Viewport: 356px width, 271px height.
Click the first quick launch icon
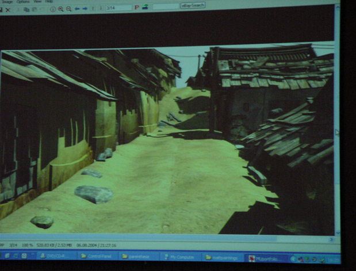point(7,256)
